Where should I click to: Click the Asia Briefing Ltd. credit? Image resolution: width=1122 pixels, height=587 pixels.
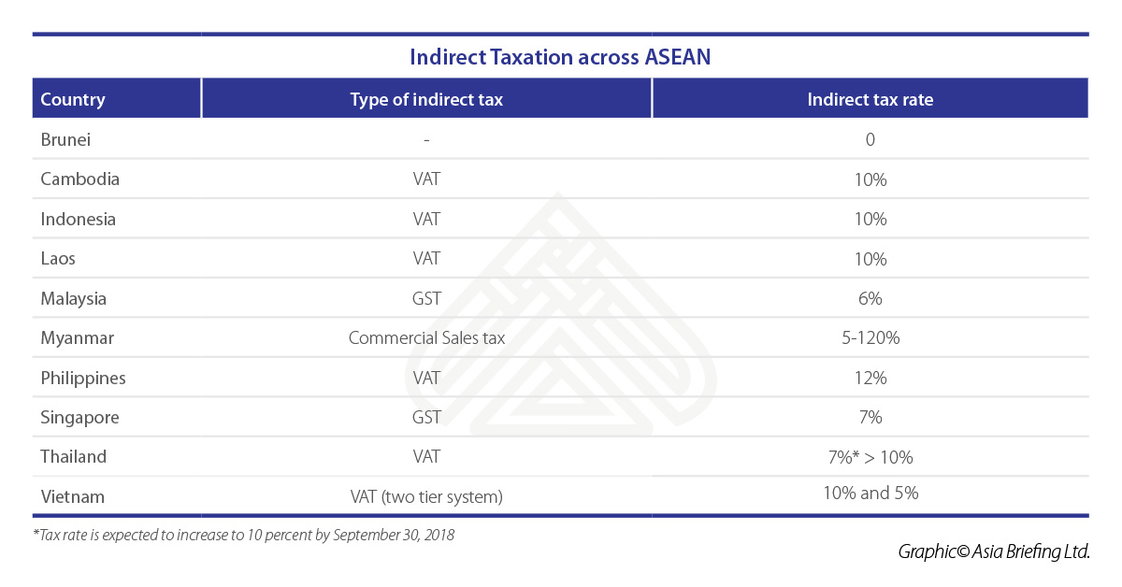pyautogui.click(x=994, y=551)
